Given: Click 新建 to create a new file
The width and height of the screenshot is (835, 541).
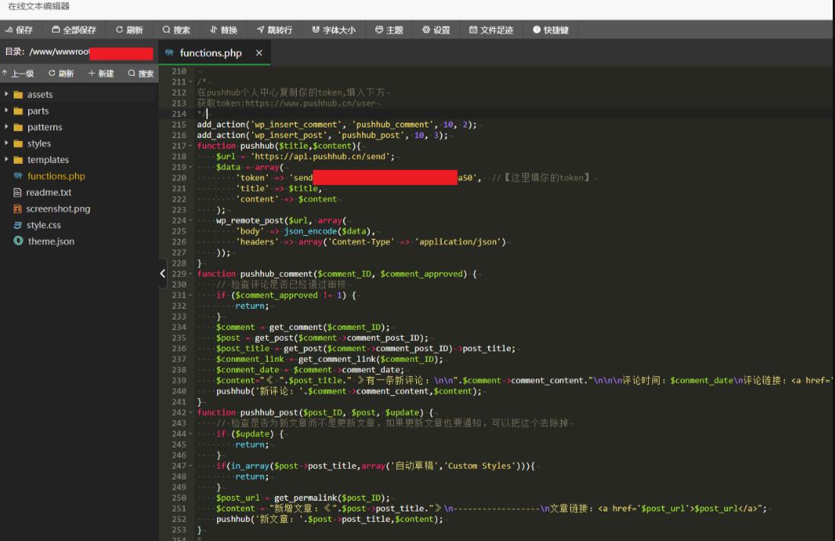Looking at the screenshot, I should click(101, 74).
